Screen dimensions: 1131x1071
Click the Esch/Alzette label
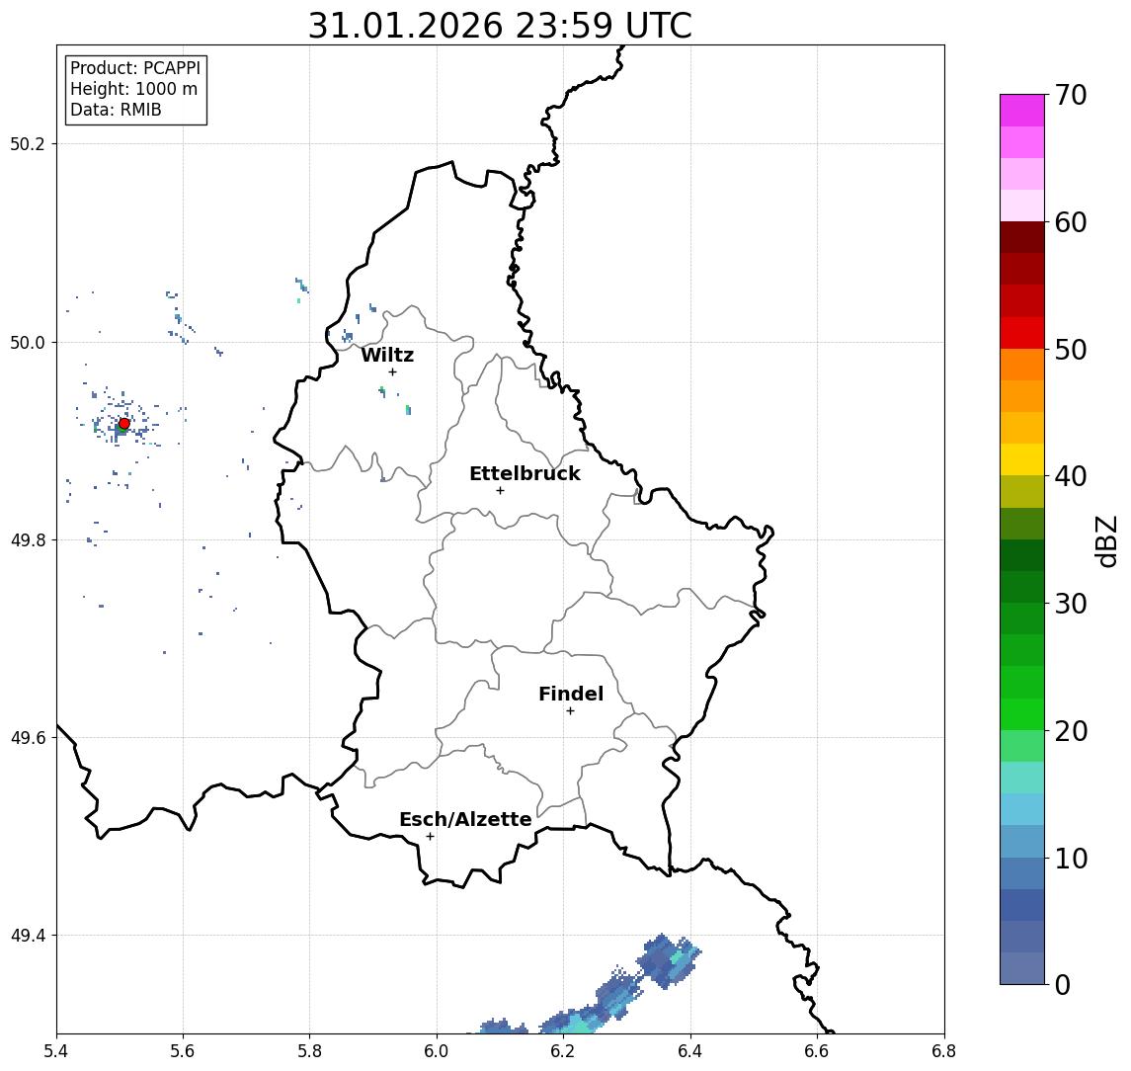point(465,819)
